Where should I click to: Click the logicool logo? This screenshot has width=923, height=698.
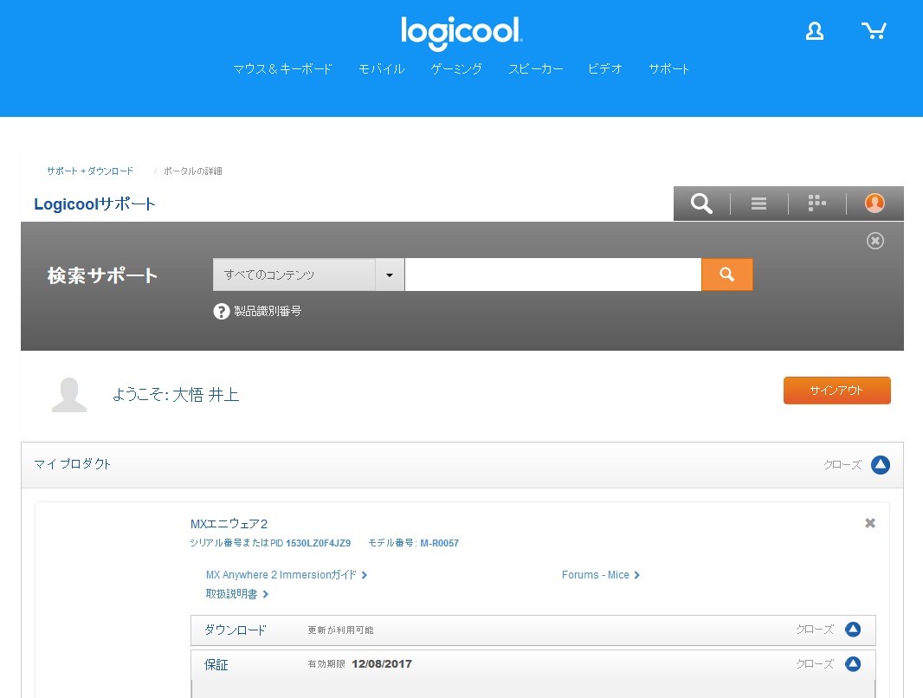pyautogui.click(x=461, y=32)
